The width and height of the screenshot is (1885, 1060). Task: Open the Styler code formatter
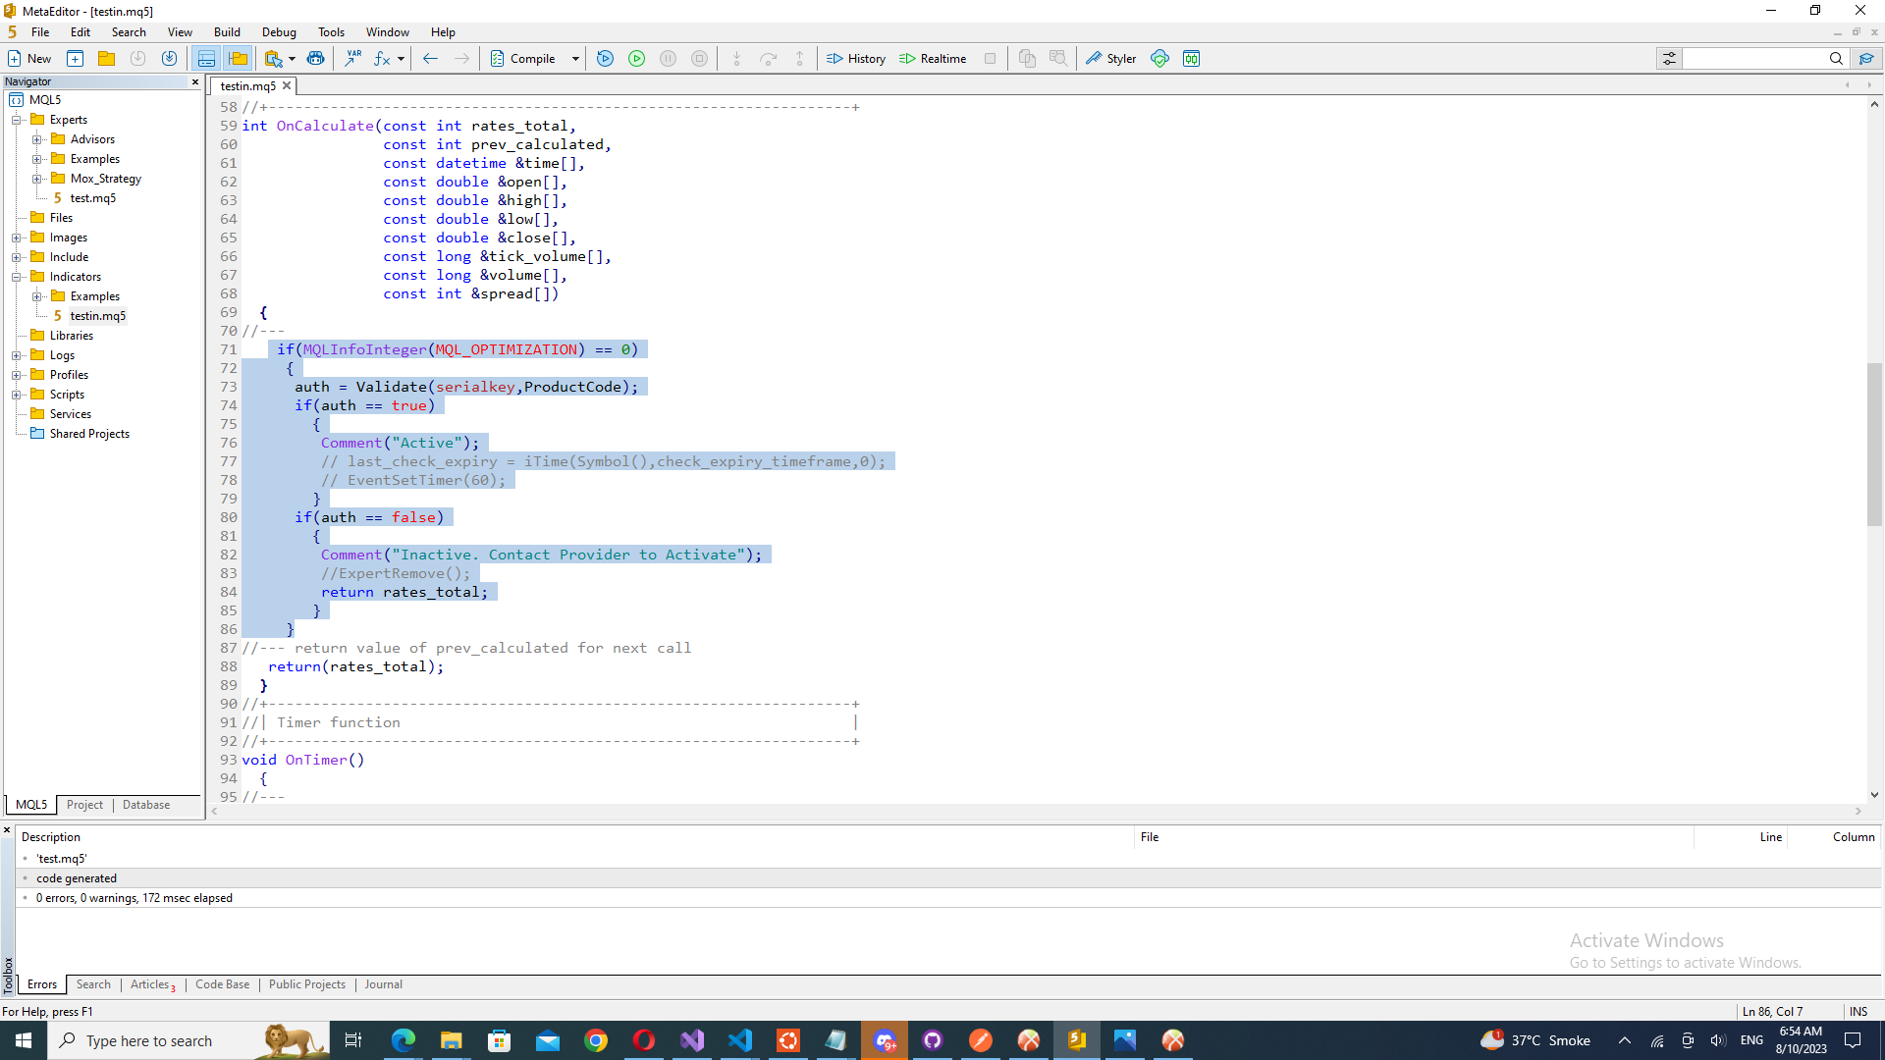tap(1110, 59)
